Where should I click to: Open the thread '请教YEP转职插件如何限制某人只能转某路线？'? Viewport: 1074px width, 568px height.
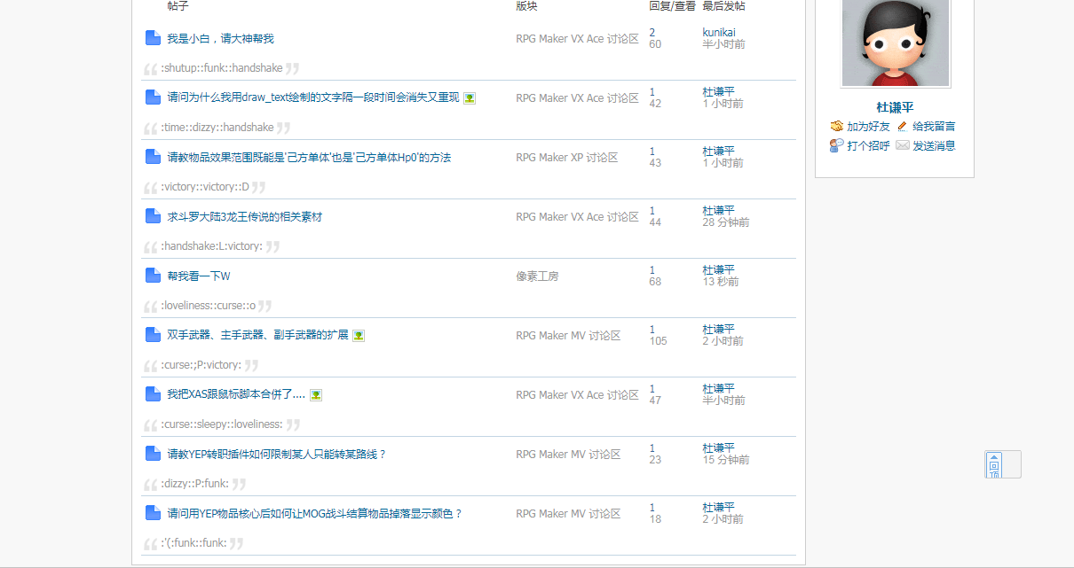pyautogui.click(x=277, y=455)
